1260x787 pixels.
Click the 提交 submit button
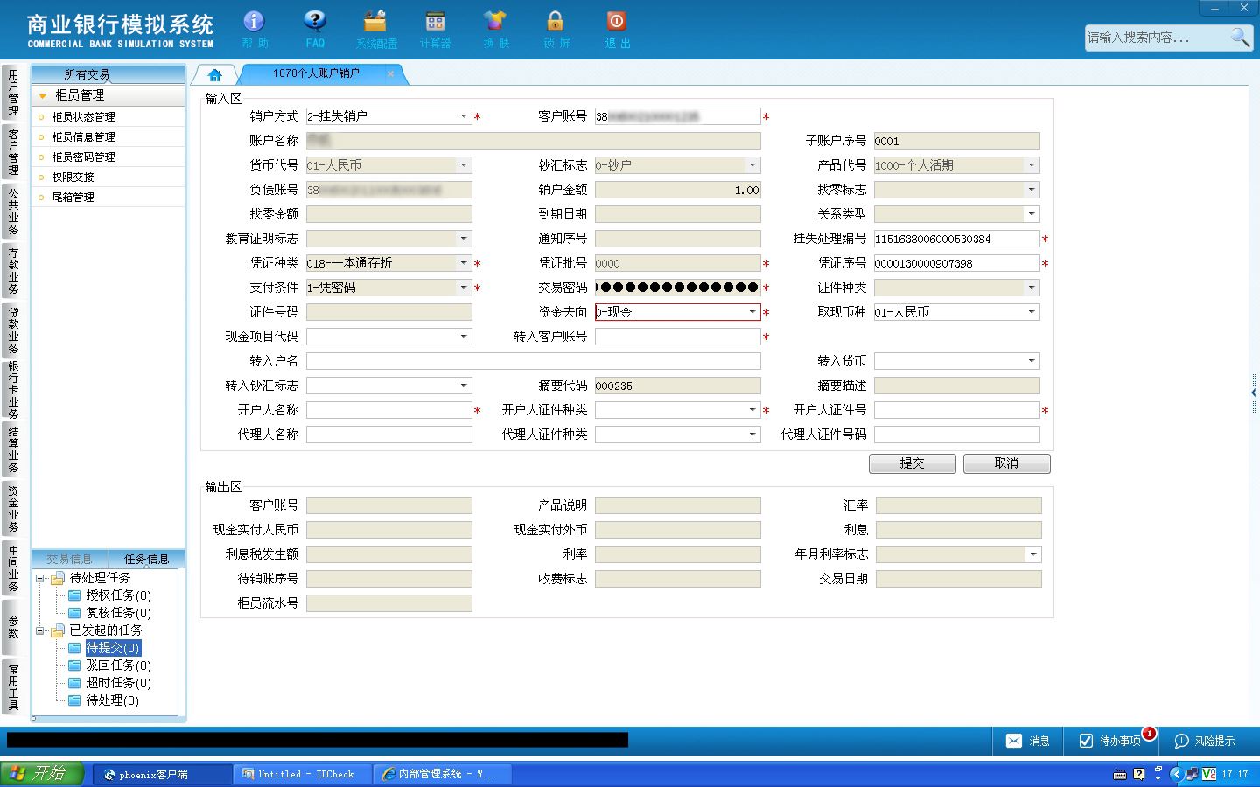point(913,463)
